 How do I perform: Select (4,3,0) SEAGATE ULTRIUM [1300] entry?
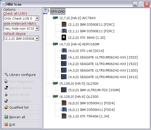tap(103, 70)
